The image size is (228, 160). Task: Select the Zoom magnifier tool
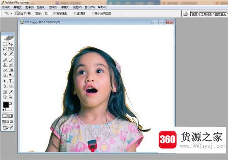point(11,97)
